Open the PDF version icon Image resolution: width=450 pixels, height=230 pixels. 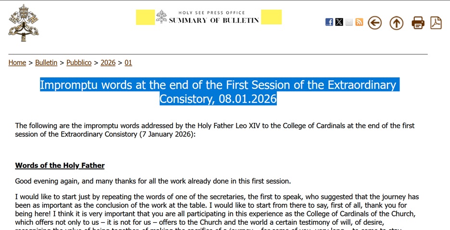pos(436,23)
